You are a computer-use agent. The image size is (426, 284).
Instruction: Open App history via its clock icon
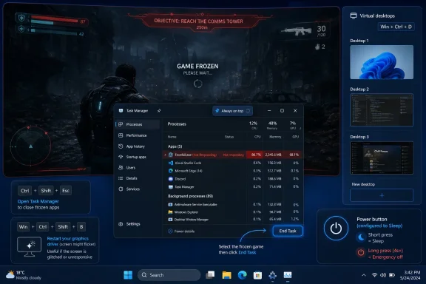(121, 146)
